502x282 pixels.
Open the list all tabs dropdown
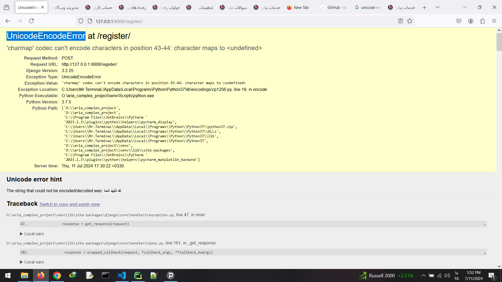(438, 7)
